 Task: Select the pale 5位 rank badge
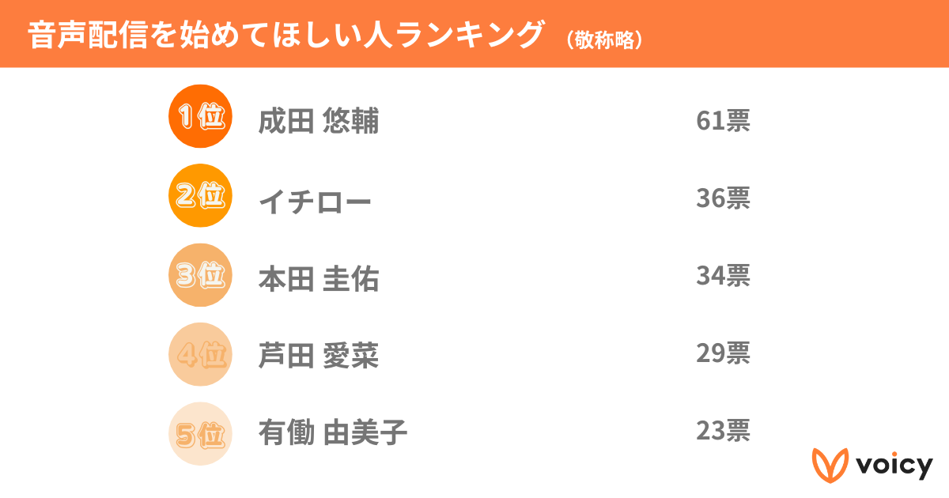[x=200, y=433]
